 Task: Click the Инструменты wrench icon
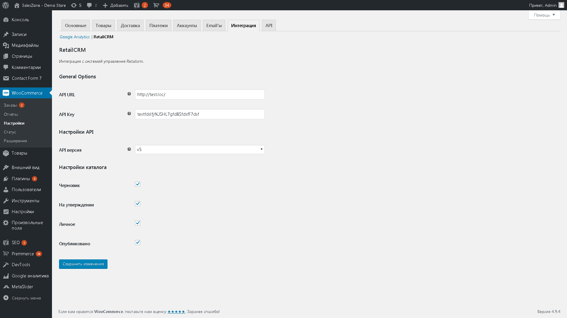tap(6, 201)
